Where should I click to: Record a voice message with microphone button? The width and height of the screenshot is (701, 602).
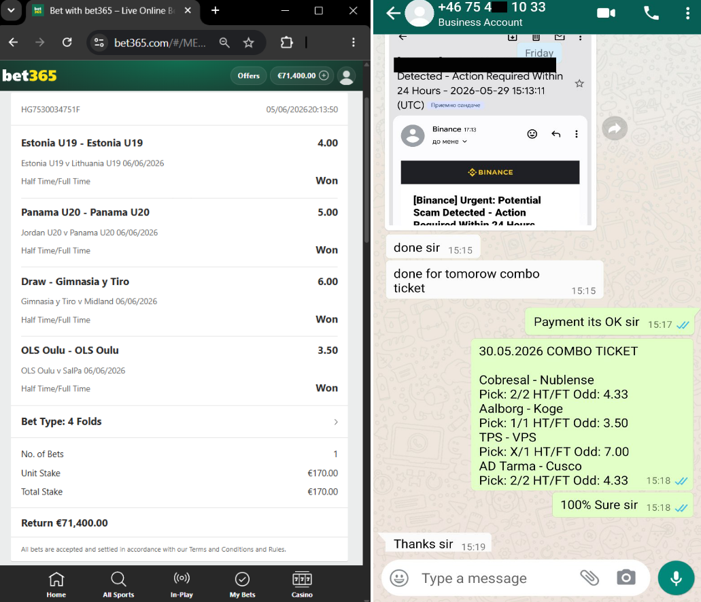pos(676,578)
